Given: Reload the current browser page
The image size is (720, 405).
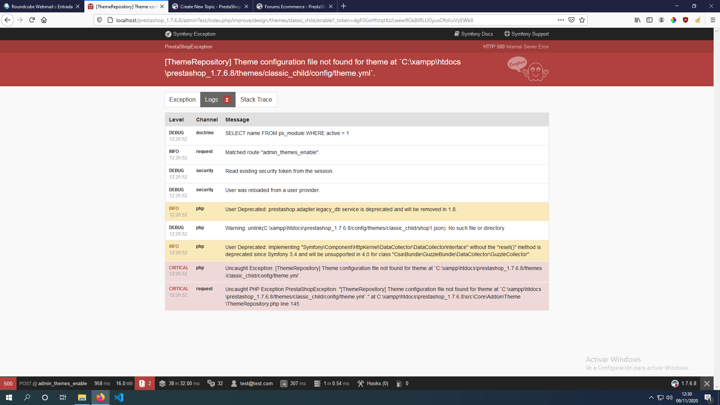Looking at the screenshot, I should 32,20.
